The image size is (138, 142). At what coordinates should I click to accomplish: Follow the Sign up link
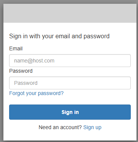(x=92, y=127)
